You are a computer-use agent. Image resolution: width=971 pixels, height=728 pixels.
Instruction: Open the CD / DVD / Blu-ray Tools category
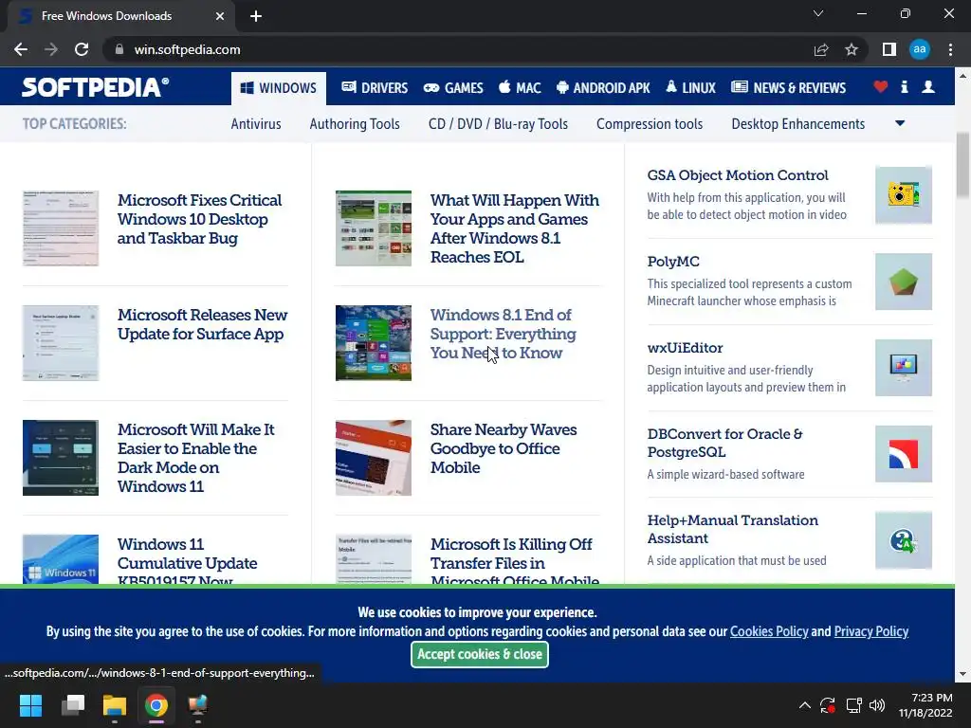point(498,124)
